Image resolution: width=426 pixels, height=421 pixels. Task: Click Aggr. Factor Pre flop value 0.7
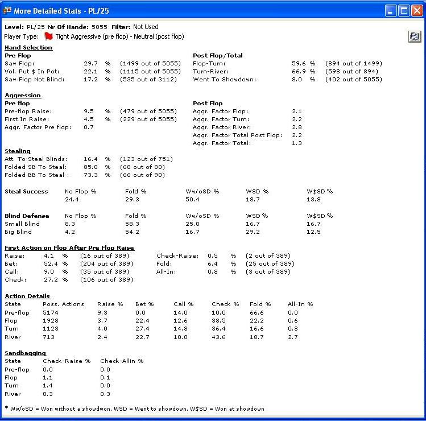(x=89, y=127)
